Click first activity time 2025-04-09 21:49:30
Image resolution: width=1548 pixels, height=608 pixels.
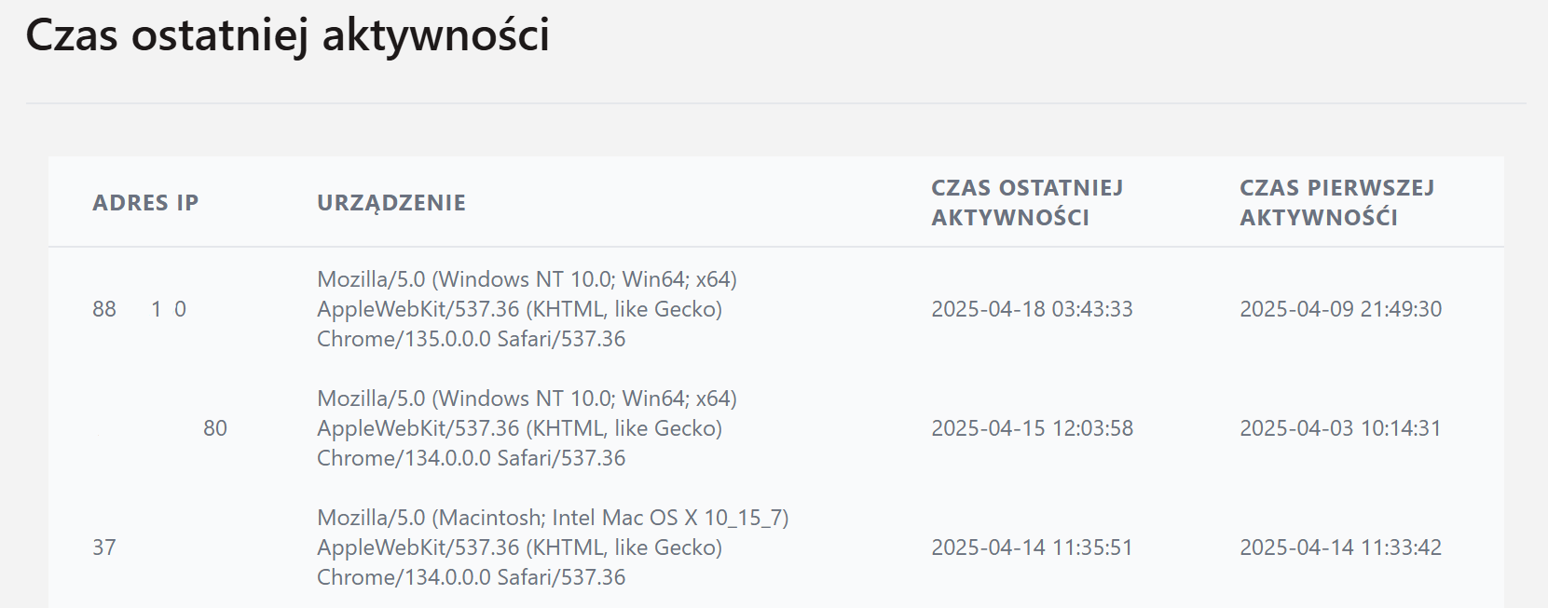(x=1340, y=309)
